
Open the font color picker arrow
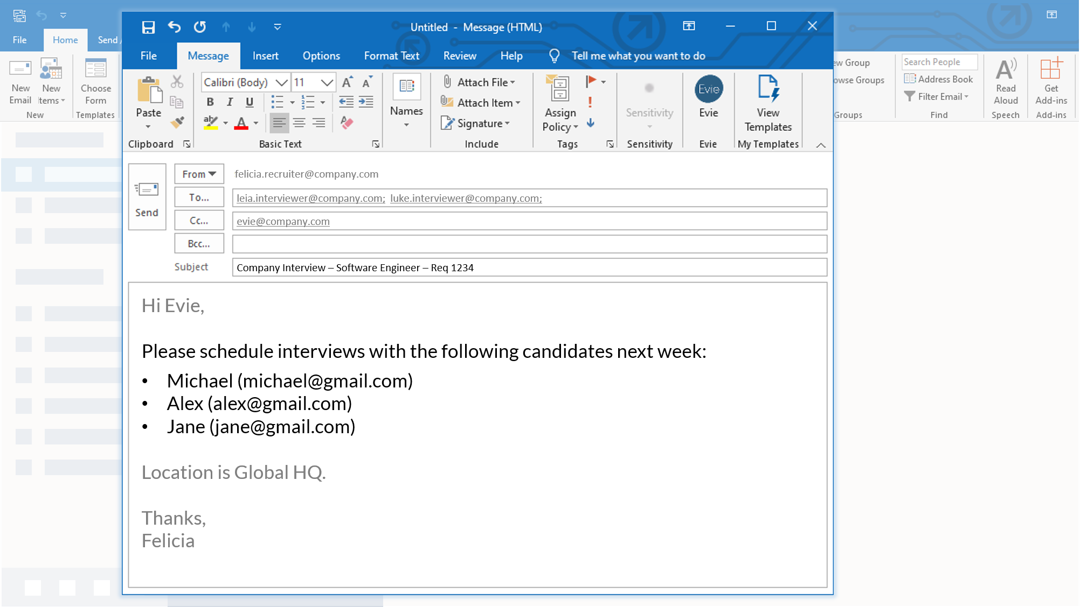click(256, 123)
